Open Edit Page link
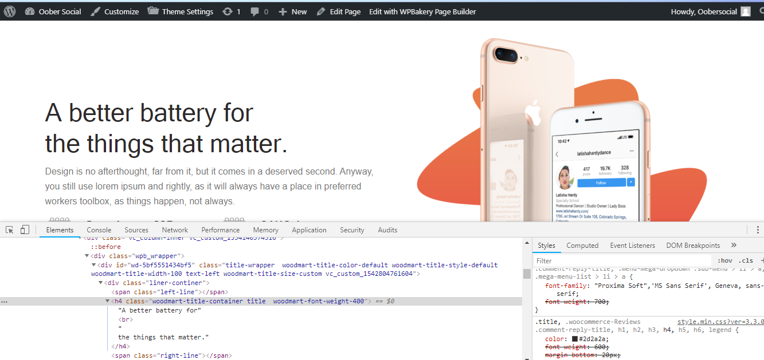The height and width of the screenshot is (360, 764). [x=339, y=11]
